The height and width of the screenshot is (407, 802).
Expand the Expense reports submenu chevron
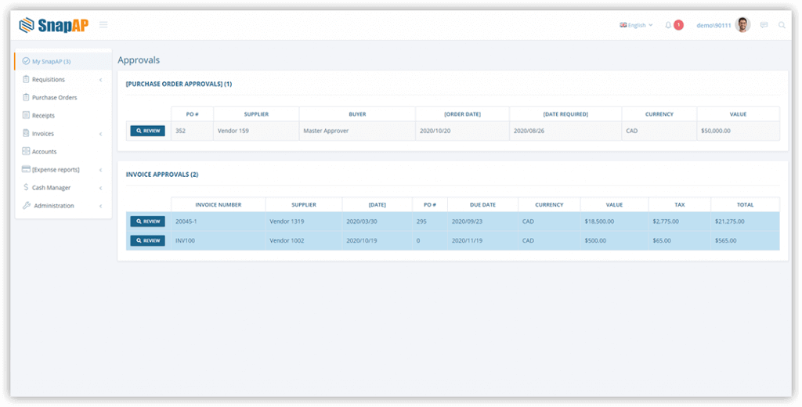(101, 170)
